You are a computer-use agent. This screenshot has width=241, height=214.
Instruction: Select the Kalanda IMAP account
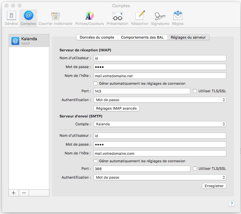pos(29,41)
